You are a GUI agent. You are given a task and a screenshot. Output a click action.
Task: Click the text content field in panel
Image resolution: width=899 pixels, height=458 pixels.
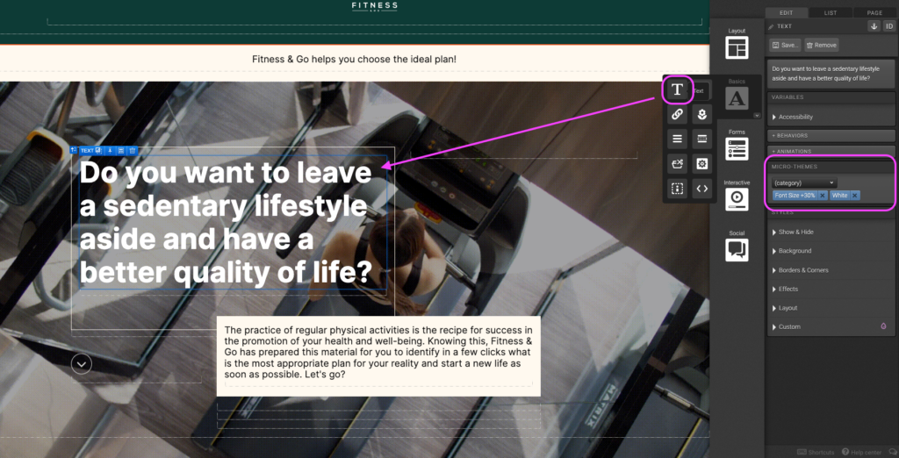click(x=831, y=73)
